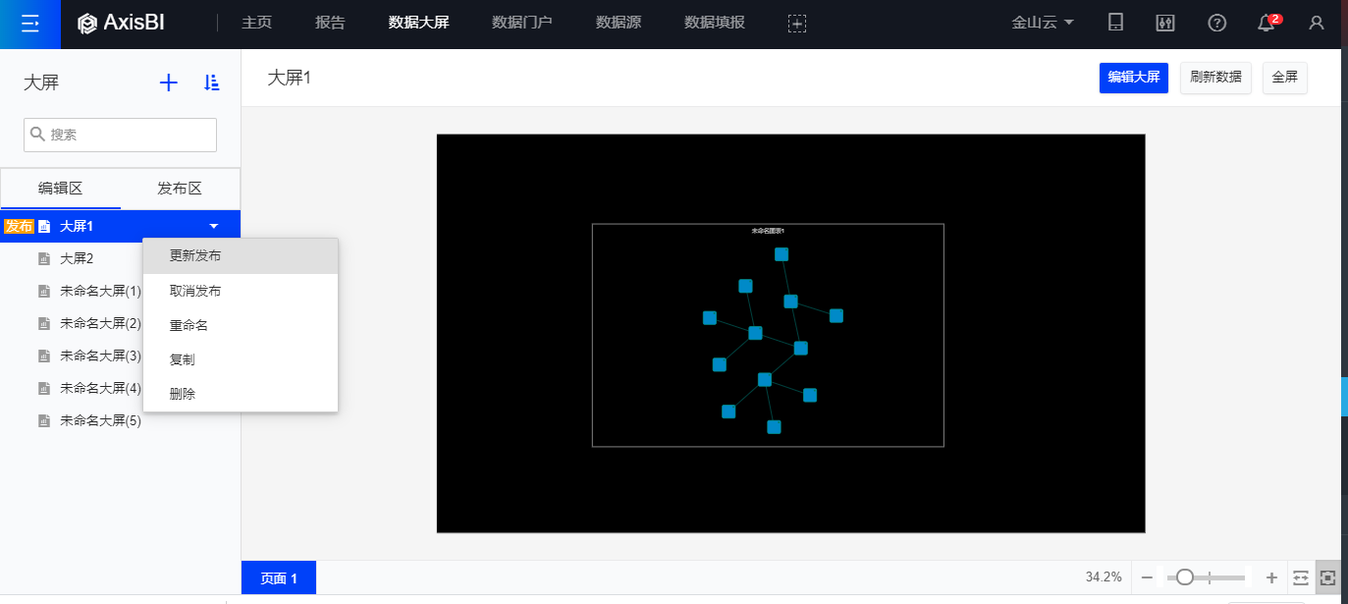Open the 数据门户 nav item
Screen dimensions: 1348x604
pos(522,23)
